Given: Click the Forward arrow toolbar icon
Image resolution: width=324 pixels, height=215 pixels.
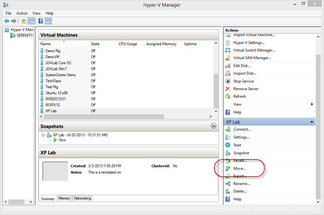Looking at the screenshot, I should pos(14,21).
